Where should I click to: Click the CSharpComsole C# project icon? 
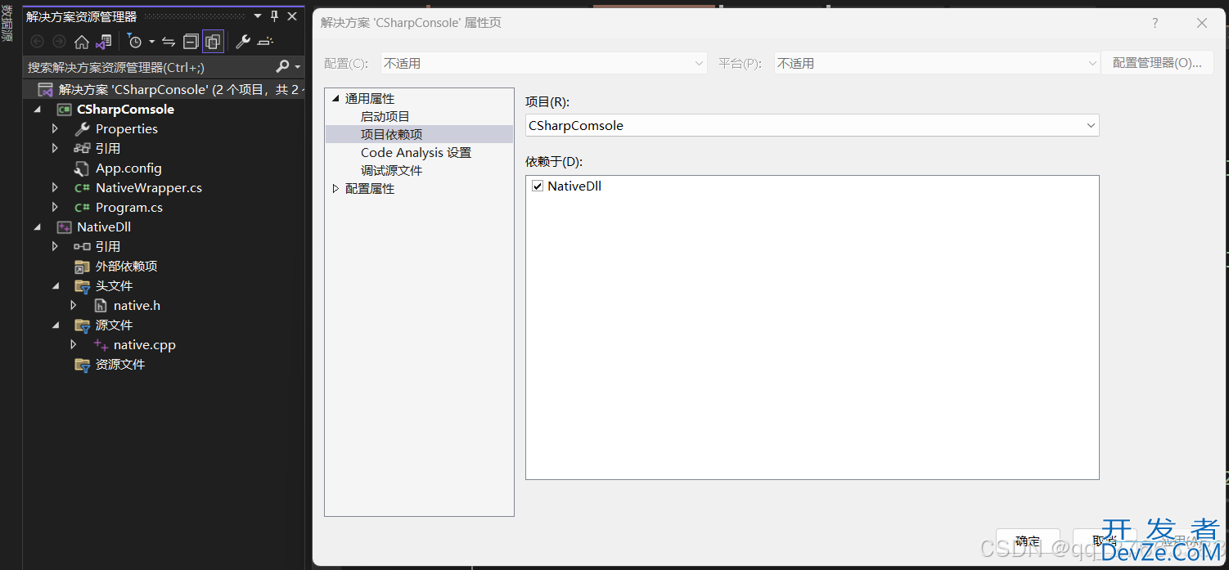point(64,109)
